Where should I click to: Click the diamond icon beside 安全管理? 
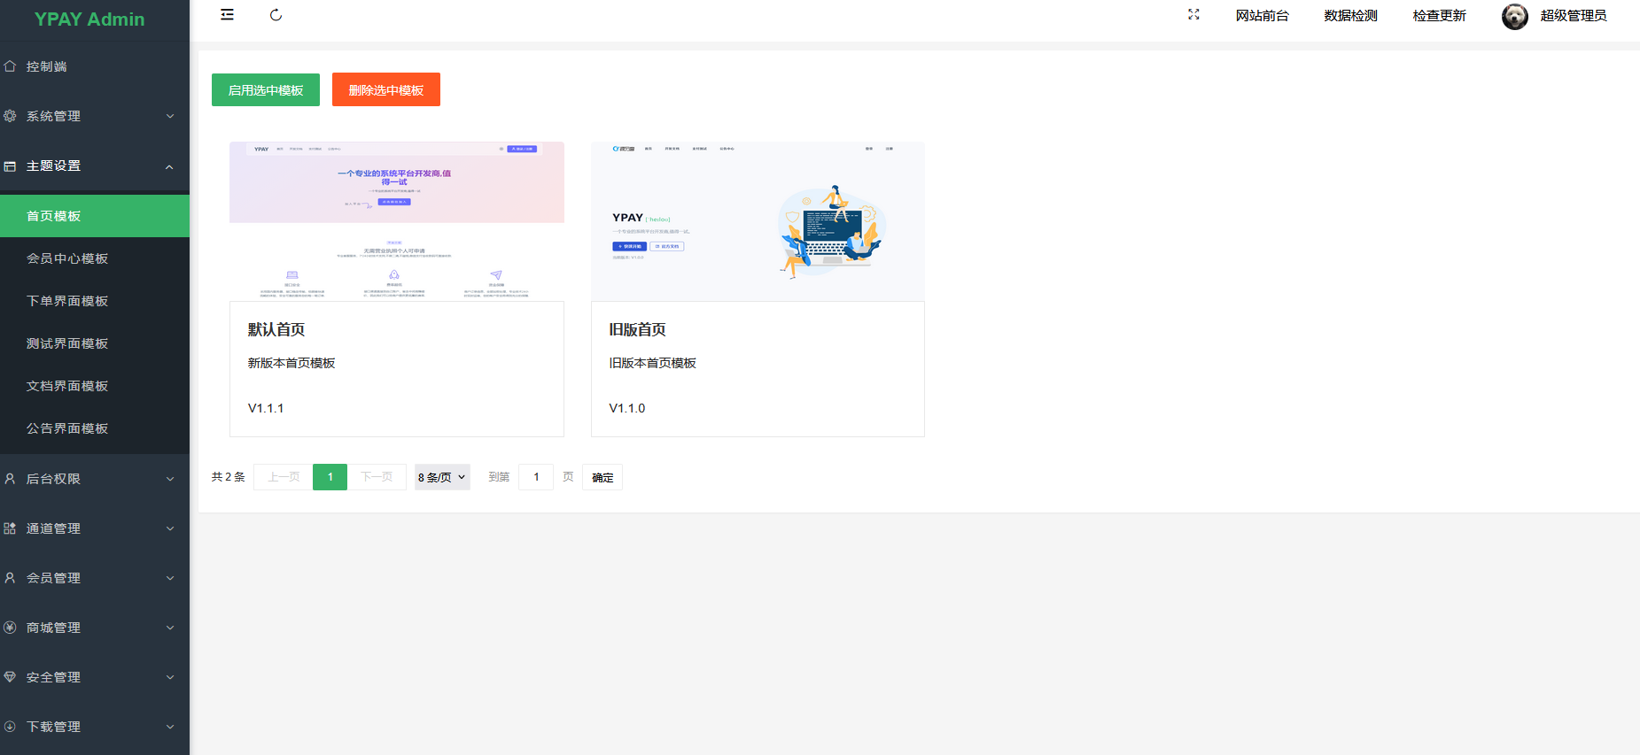(x=10, y=677)
